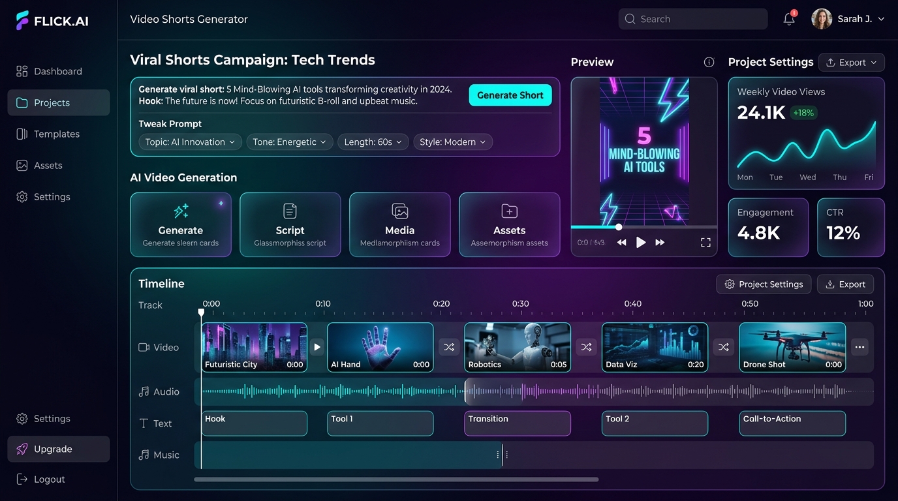Open the Generate card
The width and height of the screenshot is (898, 501).
pyautogui.click(x=181, y=224)
